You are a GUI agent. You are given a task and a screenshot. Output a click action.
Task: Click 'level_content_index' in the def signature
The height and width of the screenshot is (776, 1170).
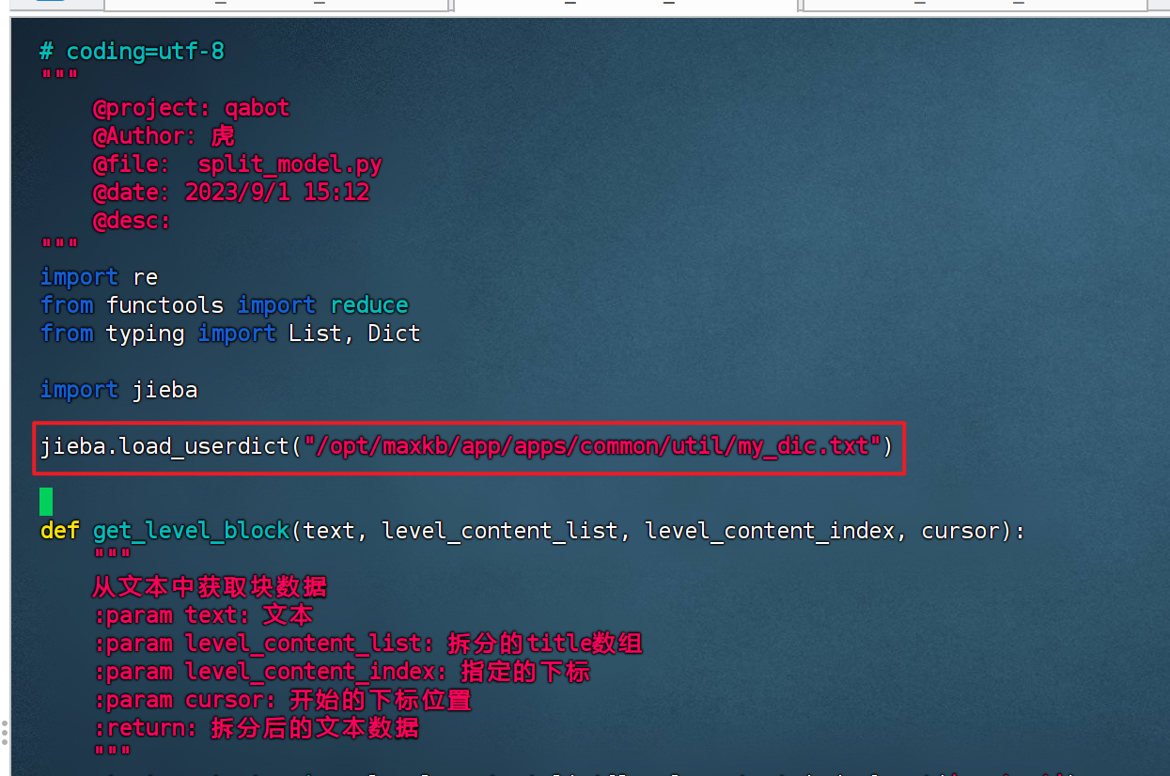point(771,531)
